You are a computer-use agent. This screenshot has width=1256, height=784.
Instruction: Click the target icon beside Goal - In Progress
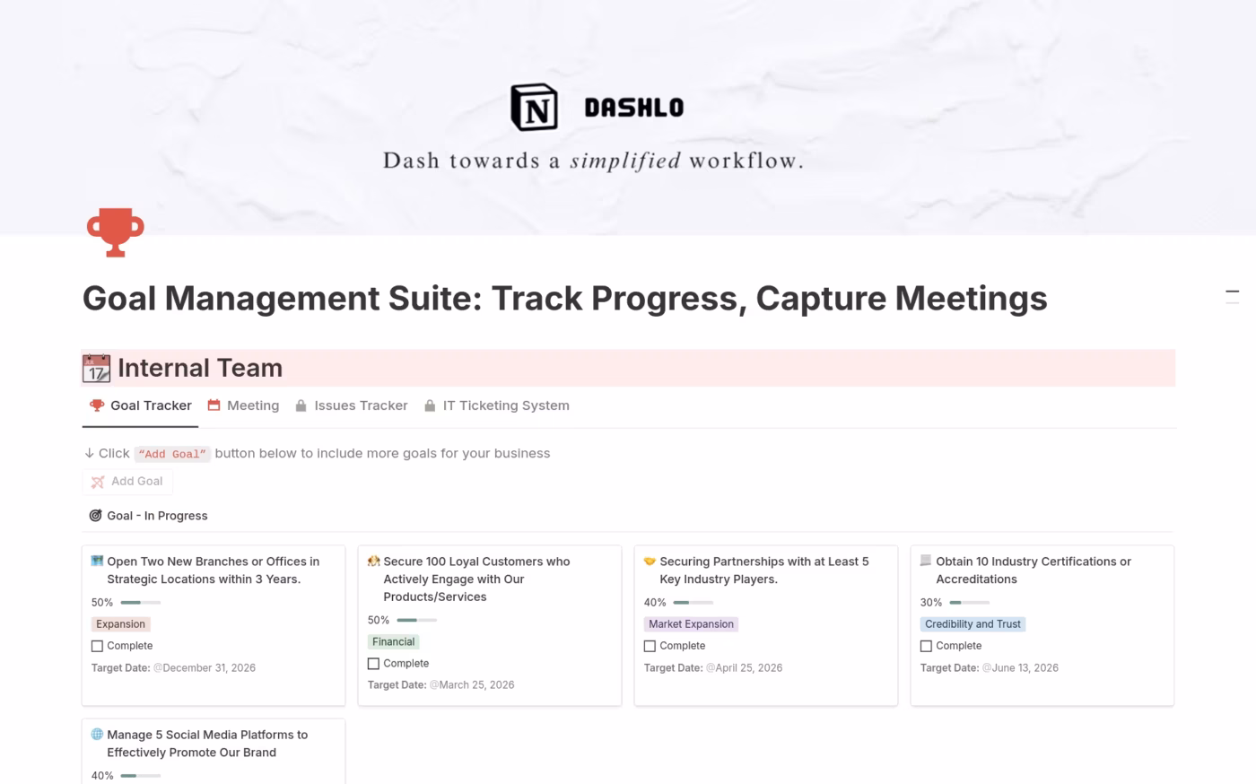coord(95,516)
